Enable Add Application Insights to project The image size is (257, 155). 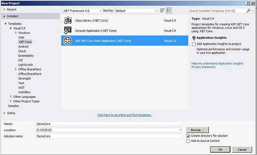(194, 44)
